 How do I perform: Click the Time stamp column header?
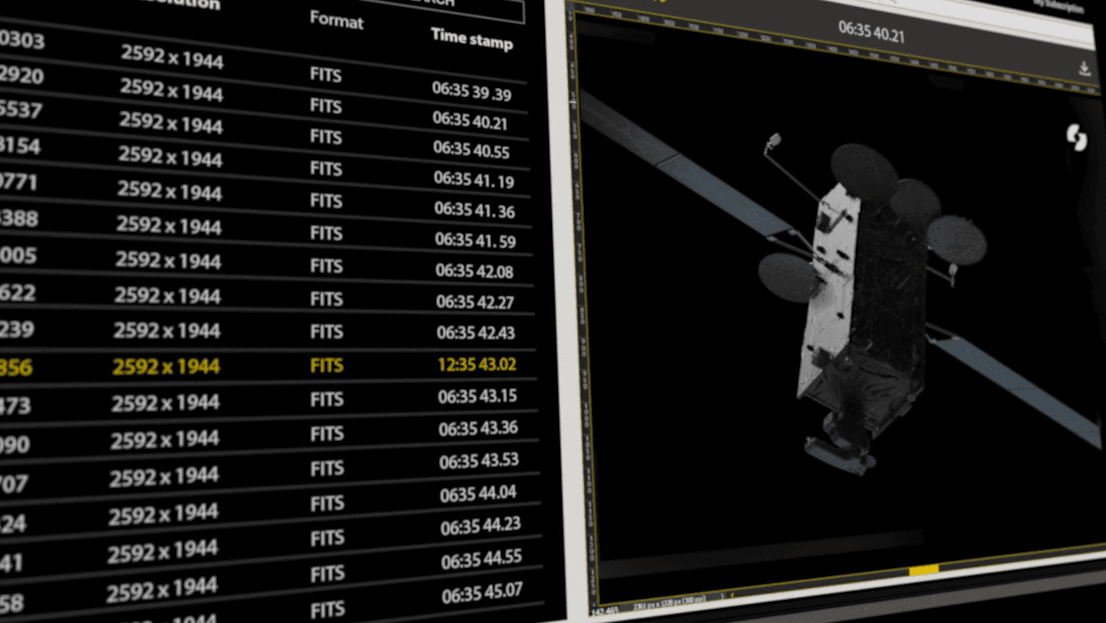click(472, 39)
